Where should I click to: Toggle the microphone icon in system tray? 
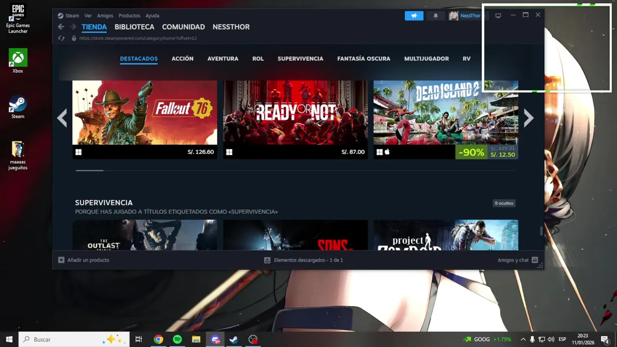532,339
